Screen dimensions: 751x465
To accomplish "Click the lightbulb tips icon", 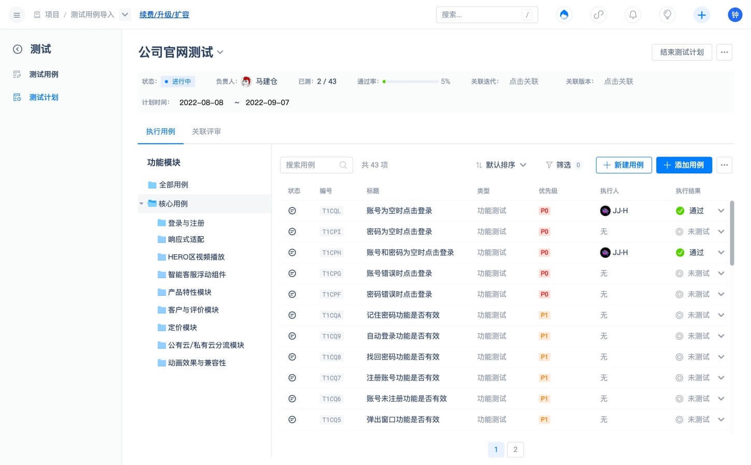I will [x=667, y=15].
